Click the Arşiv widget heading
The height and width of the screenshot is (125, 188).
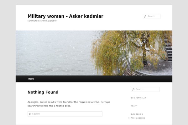click(x=134, y=106)
